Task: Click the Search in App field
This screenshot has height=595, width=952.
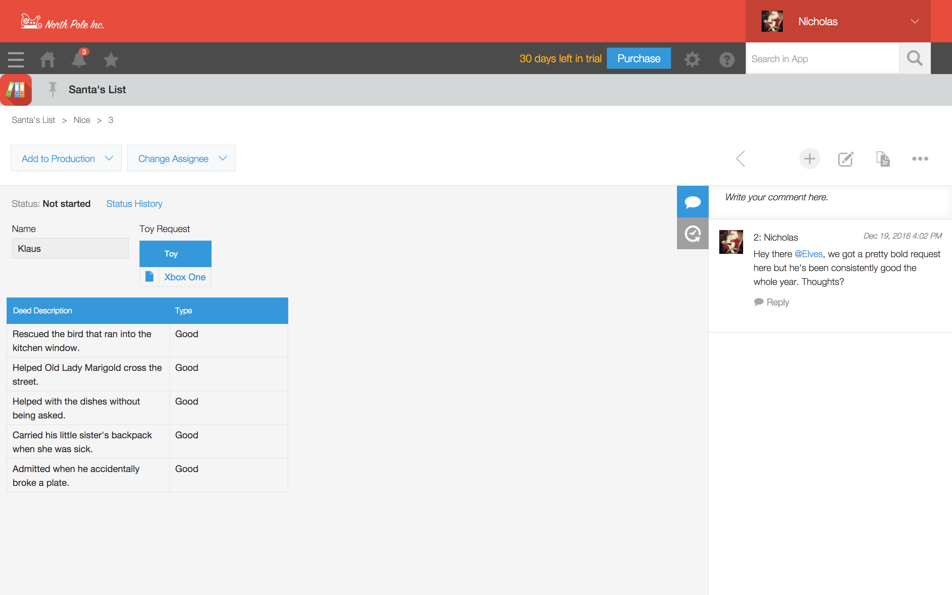Action: pos(822,59)
